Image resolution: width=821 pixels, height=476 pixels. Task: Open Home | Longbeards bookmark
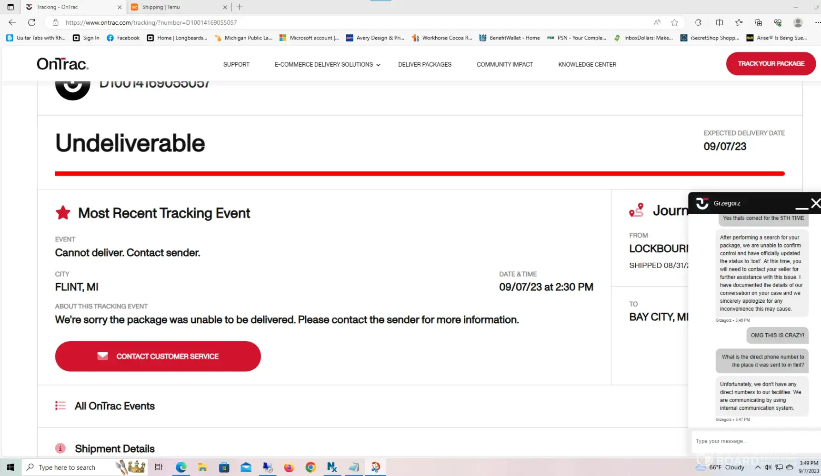click(x=177, y=38)
